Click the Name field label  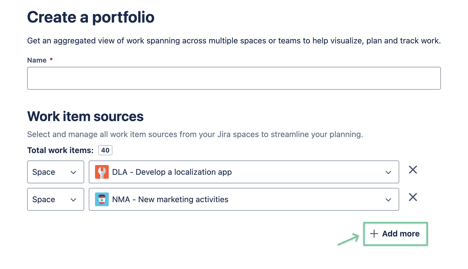(37, 60)
